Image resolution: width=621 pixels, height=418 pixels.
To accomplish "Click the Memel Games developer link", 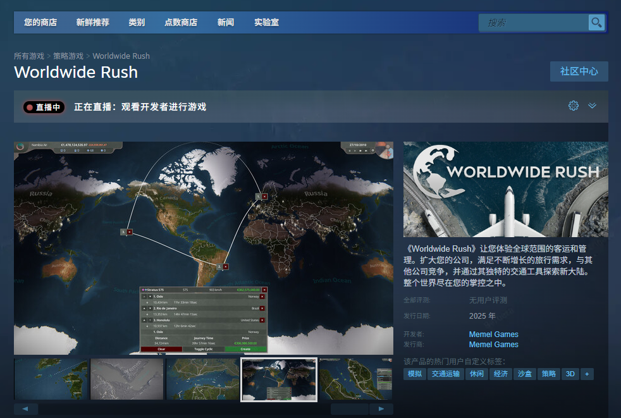I will [493, 334].
